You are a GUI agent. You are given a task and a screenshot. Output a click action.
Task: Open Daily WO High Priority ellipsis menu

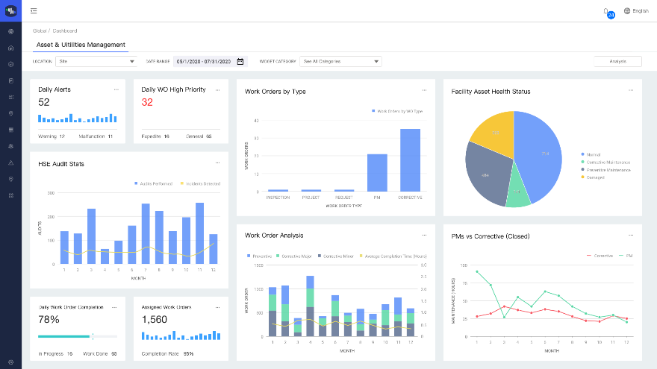tap(217, 90)
